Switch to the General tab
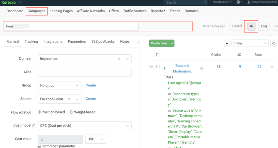Viewport: 278px width, 148px height. tap(13, 42)
